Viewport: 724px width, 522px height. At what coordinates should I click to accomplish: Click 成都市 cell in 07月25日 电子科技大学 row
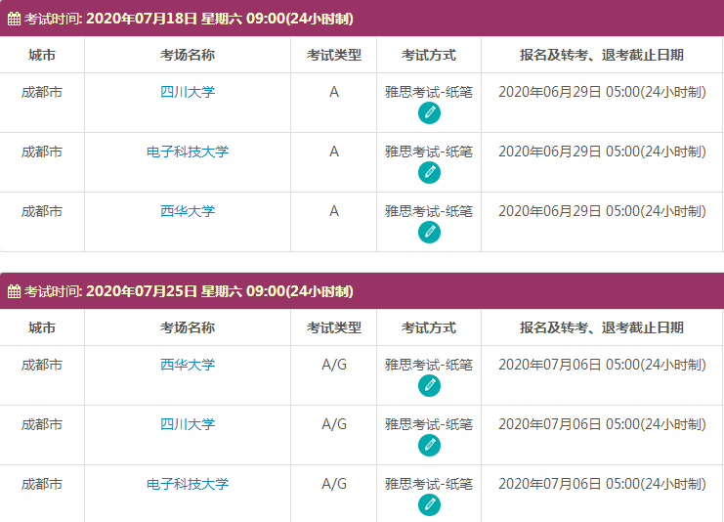pyautogui.click(x=42, y=484)
